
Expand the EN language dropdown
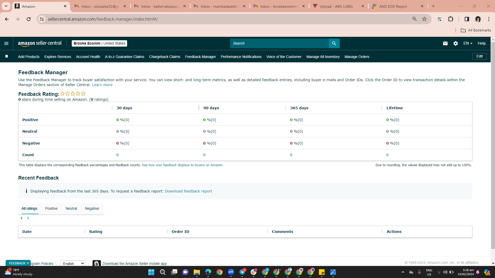pyautogui.click(x=468, y=43)
